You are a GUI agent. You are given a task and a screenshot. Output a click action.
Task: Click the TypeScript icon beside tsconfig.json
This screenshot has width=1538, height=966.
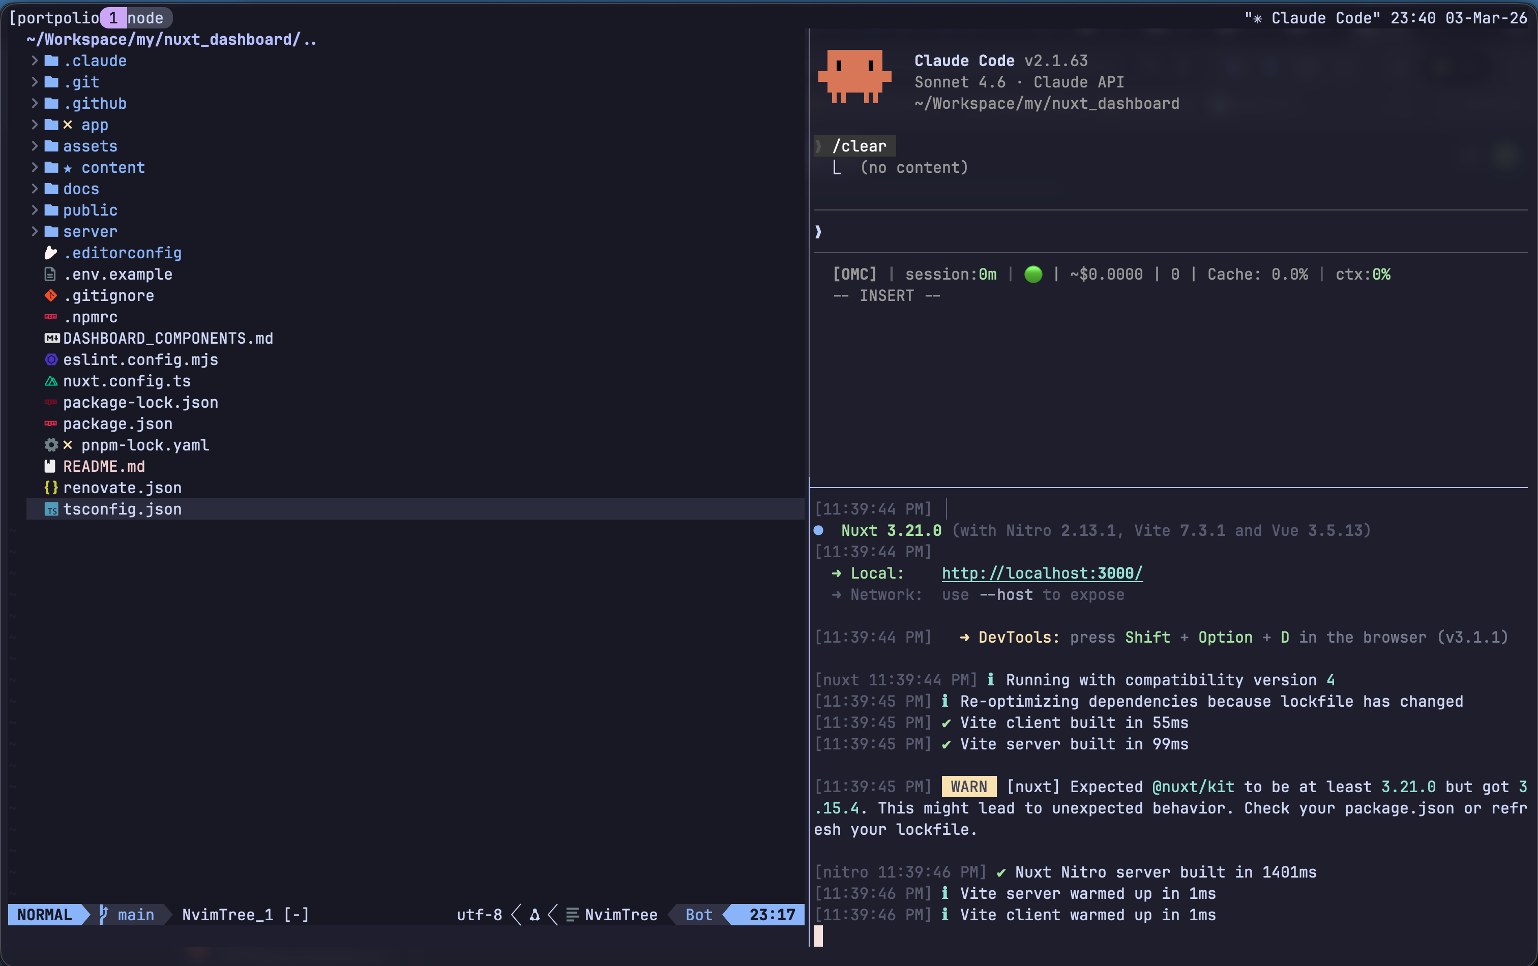51,509
